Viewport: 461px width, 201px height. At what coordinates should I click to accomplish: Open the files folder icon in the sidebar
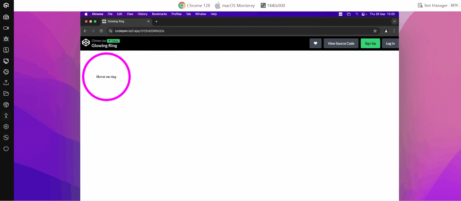coord(6,93)
